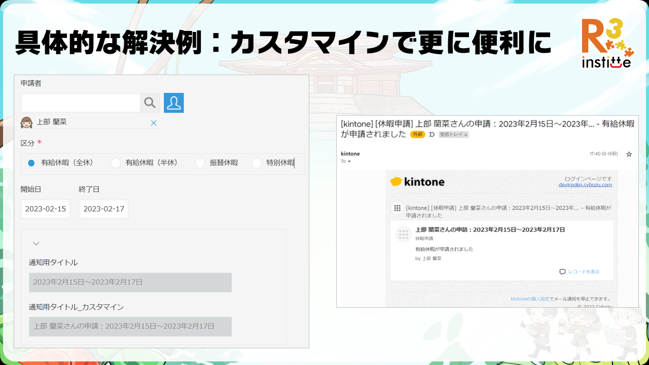Screen dimensions: 649x365
Task: Collapse the 通知用タイトル group chevron
Action: (36, 243)
